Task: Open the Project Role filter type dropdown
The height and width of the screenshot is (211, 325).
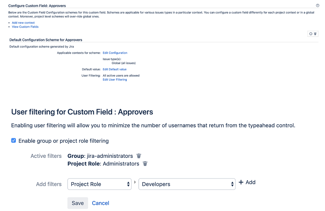Action: coord(100,184)
